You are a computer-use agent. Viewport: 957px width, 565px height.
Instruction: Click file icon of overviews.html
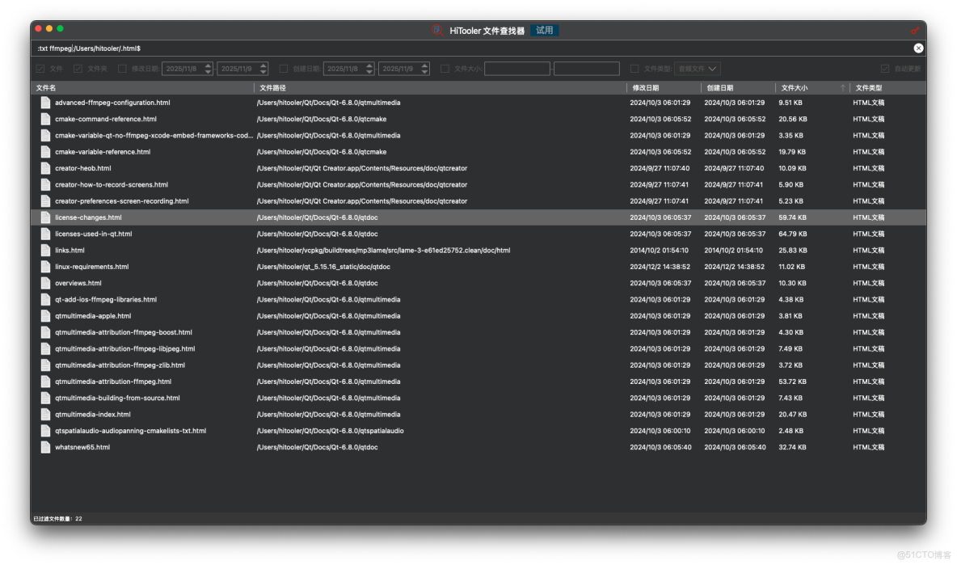click(x=45, y=283)
